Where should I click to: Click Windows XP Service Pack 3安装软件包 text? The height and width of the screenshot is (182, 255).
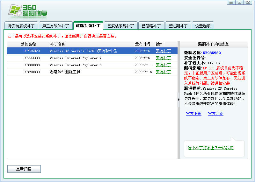pyautogui.click(x=83, y=51)
